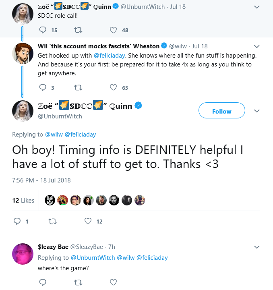Reply to Wil Wheaton's tweet

[43, 87]
